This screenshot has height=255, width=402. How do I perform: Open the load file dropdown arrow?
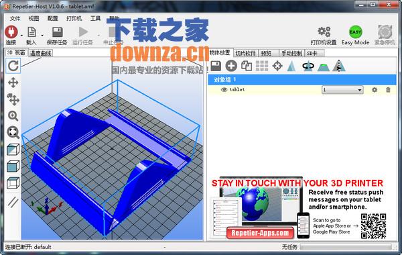pyautogui.click(x=42, y=36)
